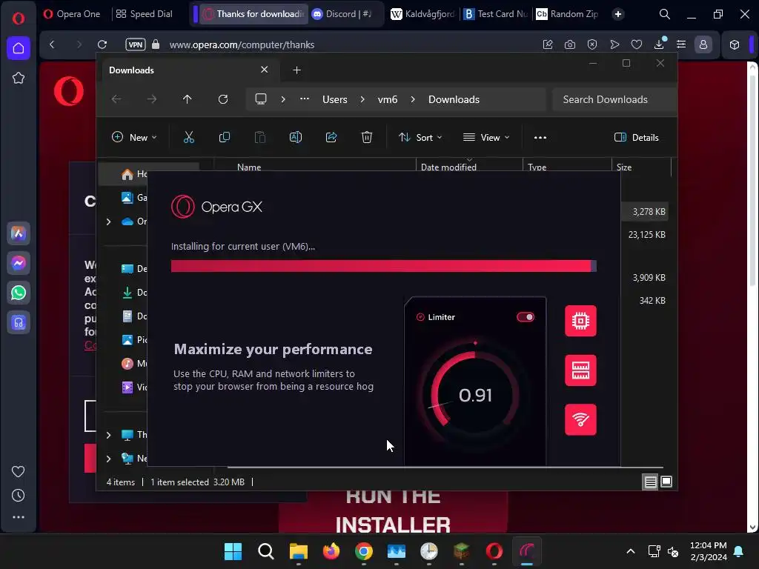The height and width of the screenshot is (569, 759).
Task: Switch to details list view
Action: point(650,482)
